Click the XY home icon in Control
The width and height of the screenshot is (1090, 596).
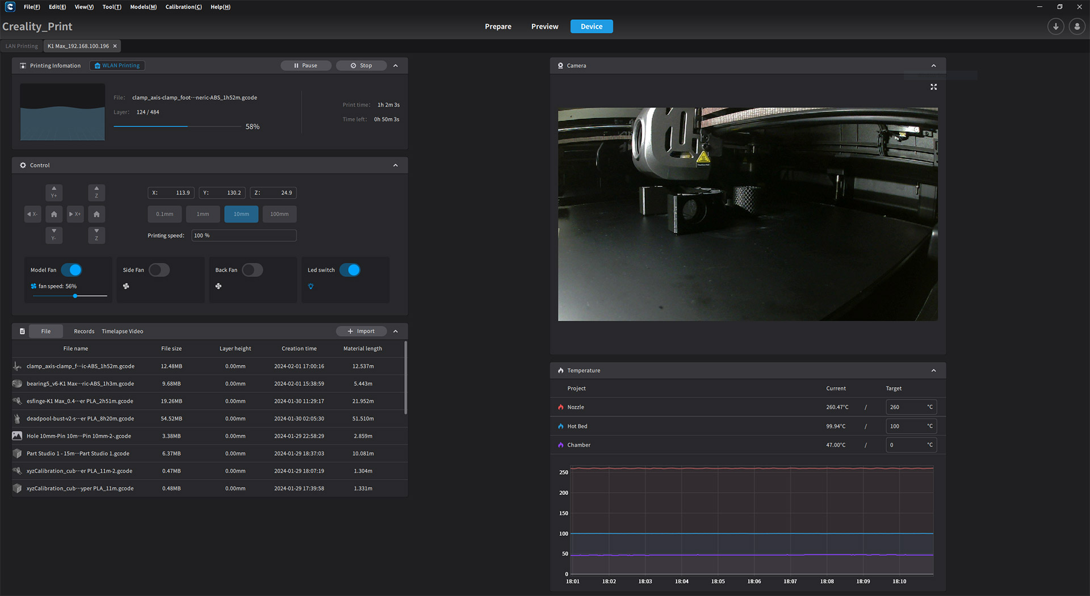coord(54,214)
